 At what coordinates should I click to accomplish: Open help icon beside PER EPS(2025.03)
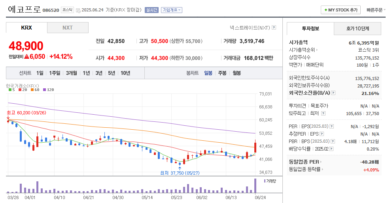(x=331, y=127)
